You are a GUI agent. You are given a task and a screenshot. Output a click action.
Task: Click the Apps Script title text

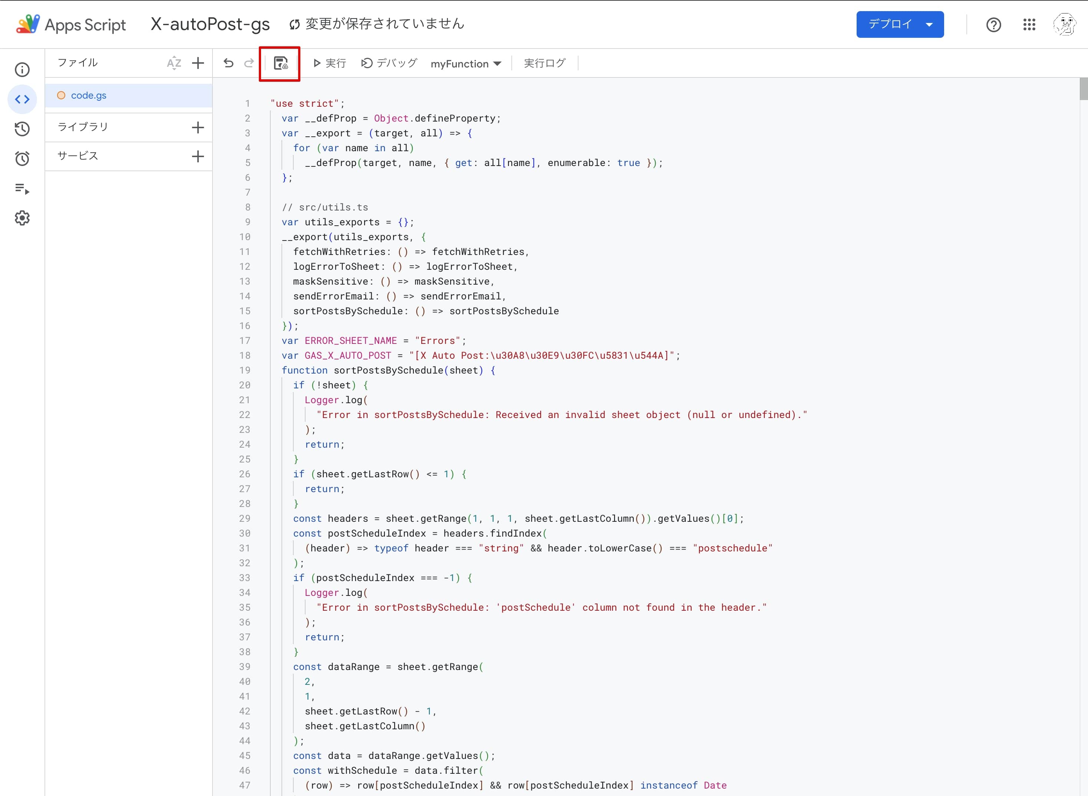85,24
